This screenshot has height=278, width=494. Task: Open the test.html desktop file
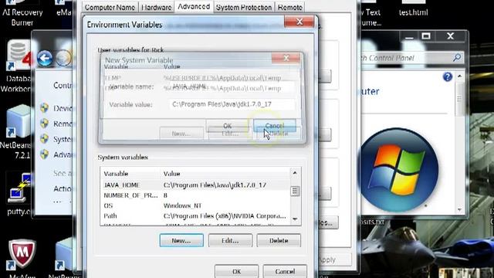click(x=414, y=8)
